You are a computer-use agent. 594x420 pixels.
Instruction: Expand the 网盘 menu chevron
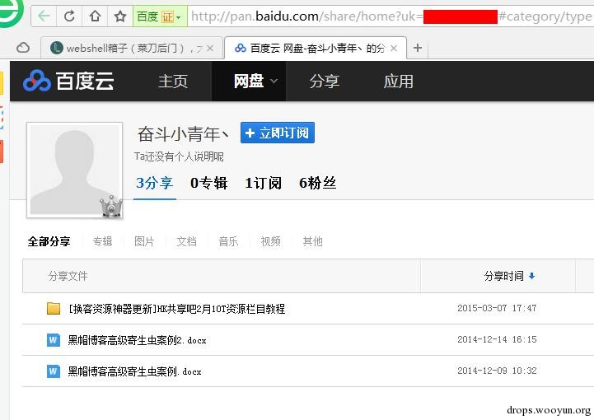click(x=274, y=81)
